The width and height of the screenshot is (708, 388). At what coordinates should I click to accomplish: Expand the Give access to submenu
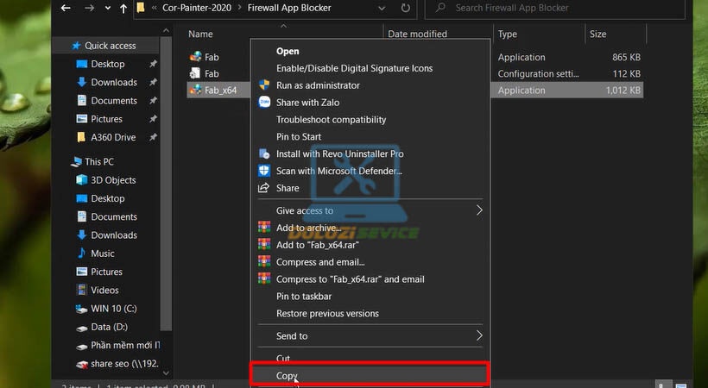pos(479,210)
